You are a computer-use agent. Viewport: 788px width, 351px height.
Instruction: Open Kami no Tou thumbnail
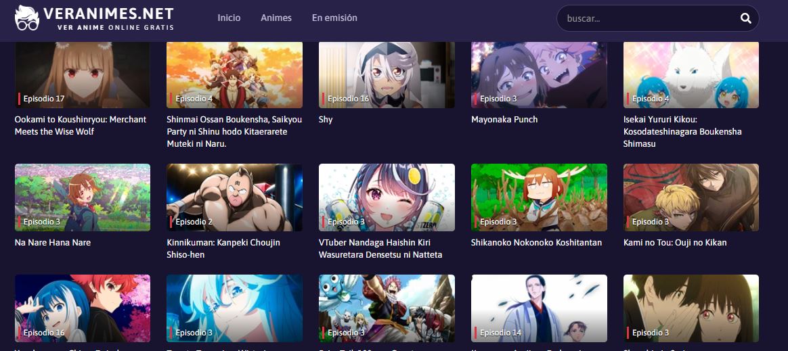(691, 197)
